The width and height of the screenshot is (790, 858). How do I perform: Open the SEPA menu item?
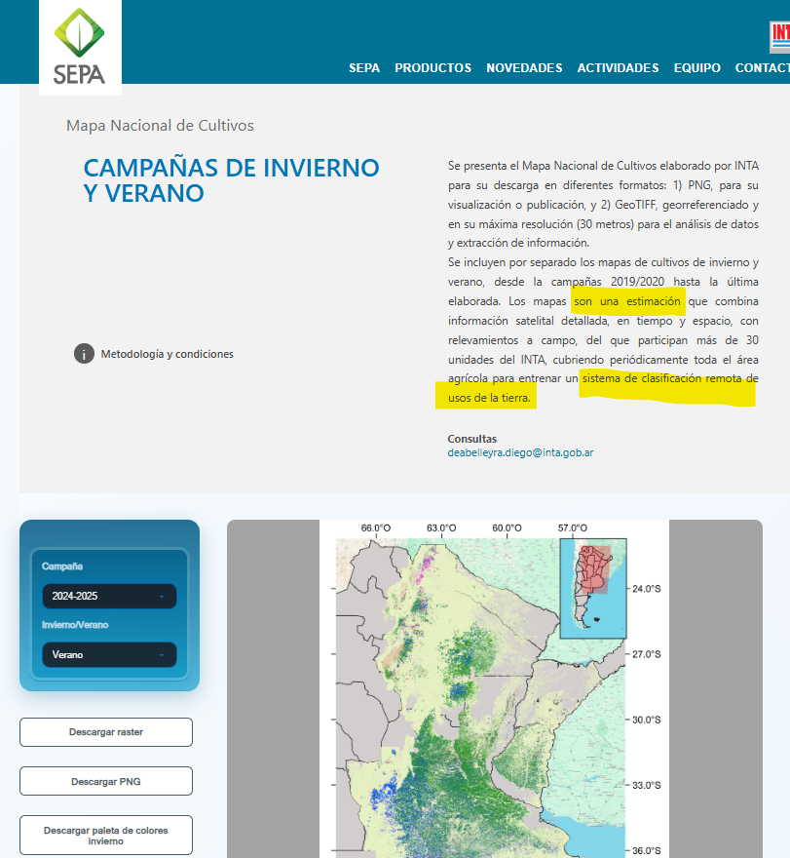(x=364, y=68)
